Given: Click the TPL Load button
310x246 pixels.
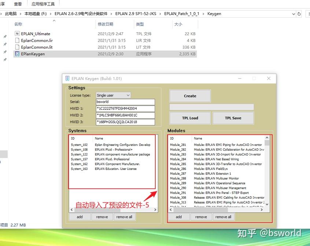Looking at the screenshot, I should 190,118.
